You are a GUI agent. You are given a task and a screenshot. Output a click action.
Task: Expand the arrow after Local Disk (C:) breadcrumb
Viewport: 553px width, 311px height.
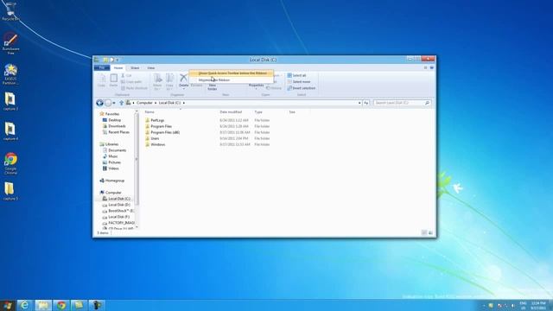click(184, 103)
